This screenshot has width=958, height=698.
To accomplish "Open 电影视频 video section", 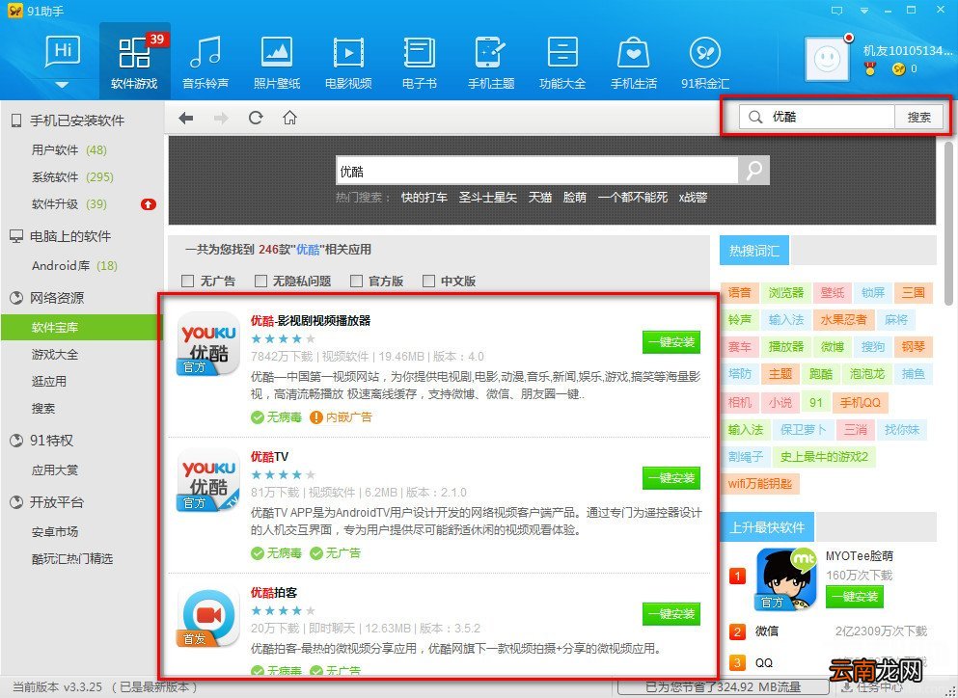I will coord(348,61).
